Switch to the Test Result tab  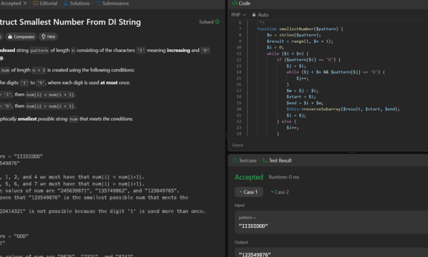tap(277, 160)
